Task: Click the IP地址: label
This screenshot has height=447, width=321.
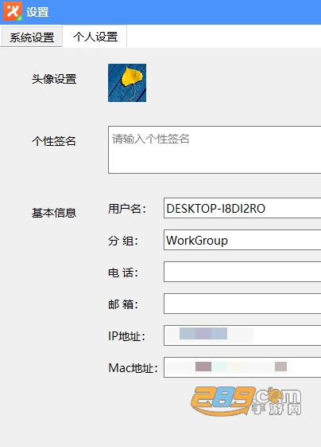Action: click(x=126, y=336)
